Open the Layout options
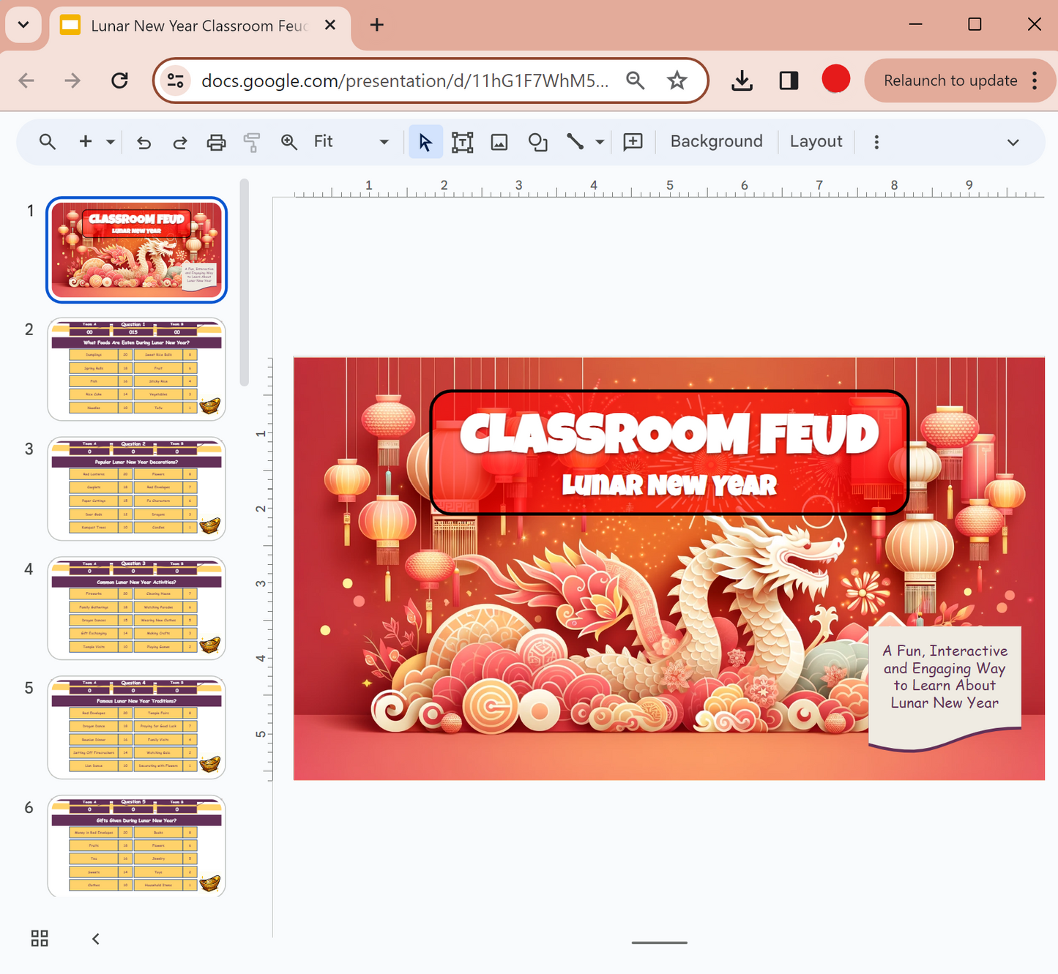Screen dimensions: 1058x974 click(x=816, y=141)
